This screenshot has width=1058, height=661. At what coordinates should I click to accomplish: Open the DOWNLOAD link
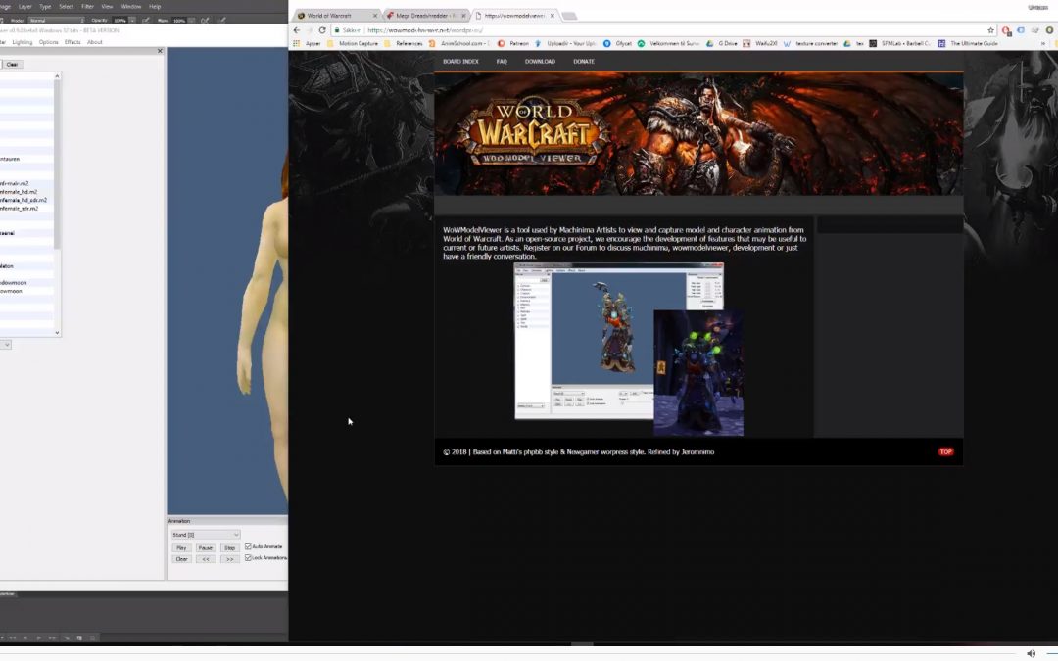tap(540, 62)
